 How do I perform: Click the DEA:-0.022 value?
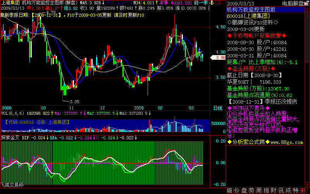[61, 138]
